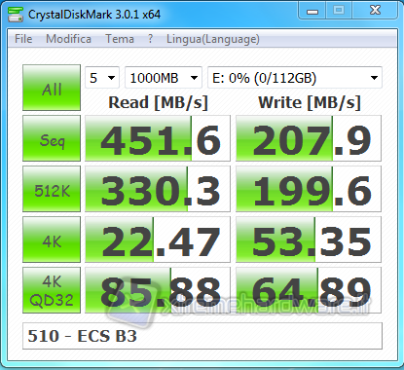Click the 512K write result 199.6

tap(309, 189)
